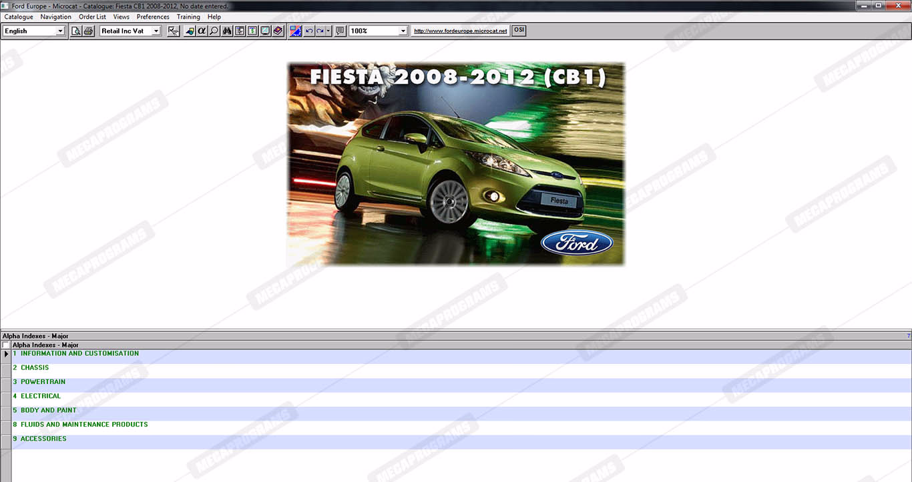Expand the Retail Inc Vat dropdown
The width and height of the screenshot is (912, 482).
[156, 31]
